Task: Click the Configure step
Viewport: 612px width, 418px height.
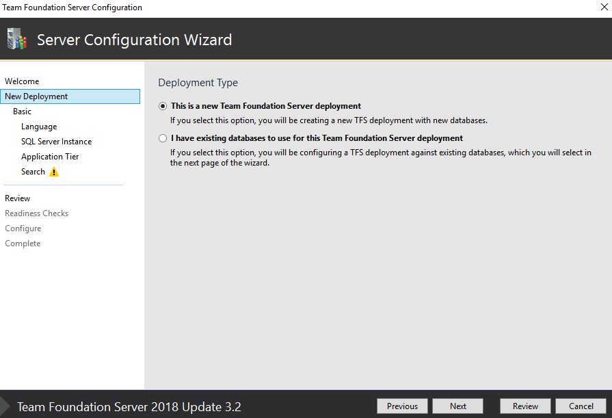Action: click(x=23, y=228)
